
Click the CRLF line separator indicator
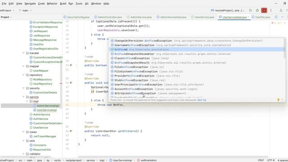261,160
